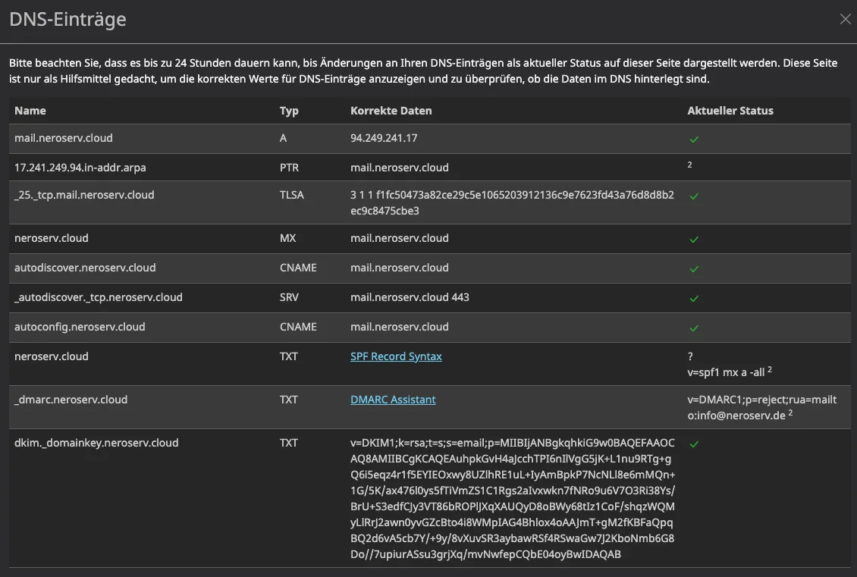Click the 'Name' column header
857x577 pixels.
(x=30, y=111)
